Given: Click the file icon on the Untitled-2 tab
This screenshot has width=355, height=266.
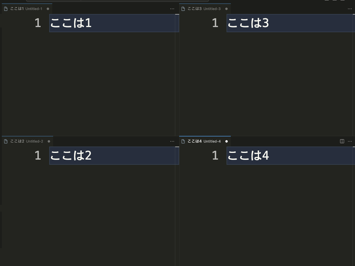Looking at the screenshot, I should click(x=6, y=141).
